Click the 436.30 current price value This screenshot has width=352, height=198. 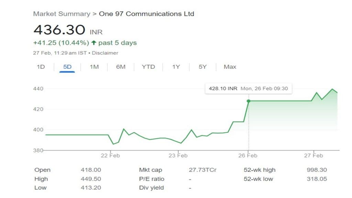(59, 30)
